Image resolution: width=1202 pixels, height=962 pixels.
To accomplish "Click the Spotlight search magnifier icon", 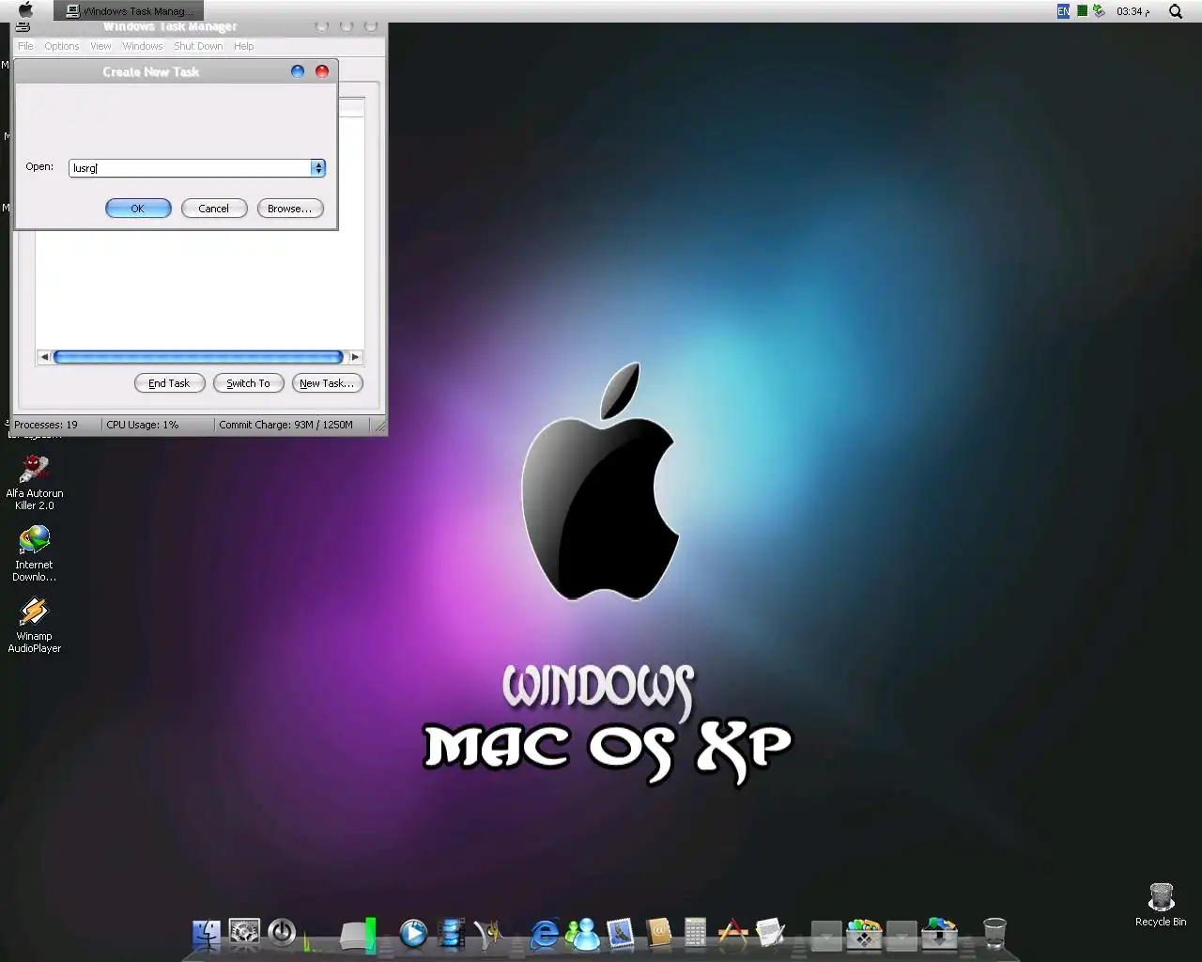I will (1175, 11).
